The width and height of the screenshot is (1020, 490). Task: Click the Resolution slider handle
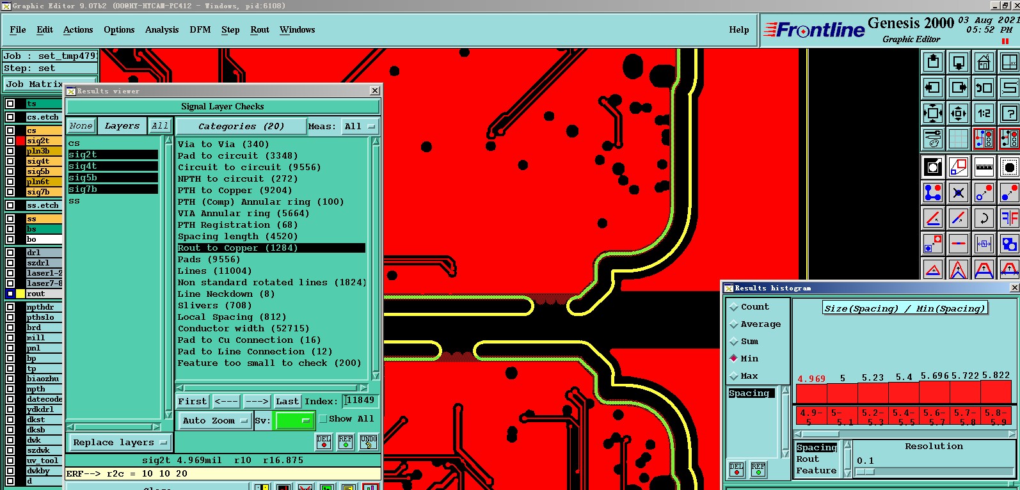coord(865,472)
